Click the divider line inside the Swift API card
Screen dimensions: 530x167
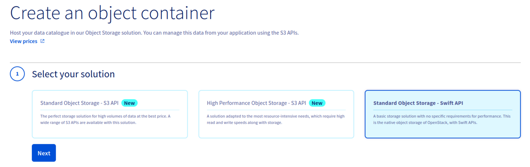pyautogui.click(x=442, y=110)
